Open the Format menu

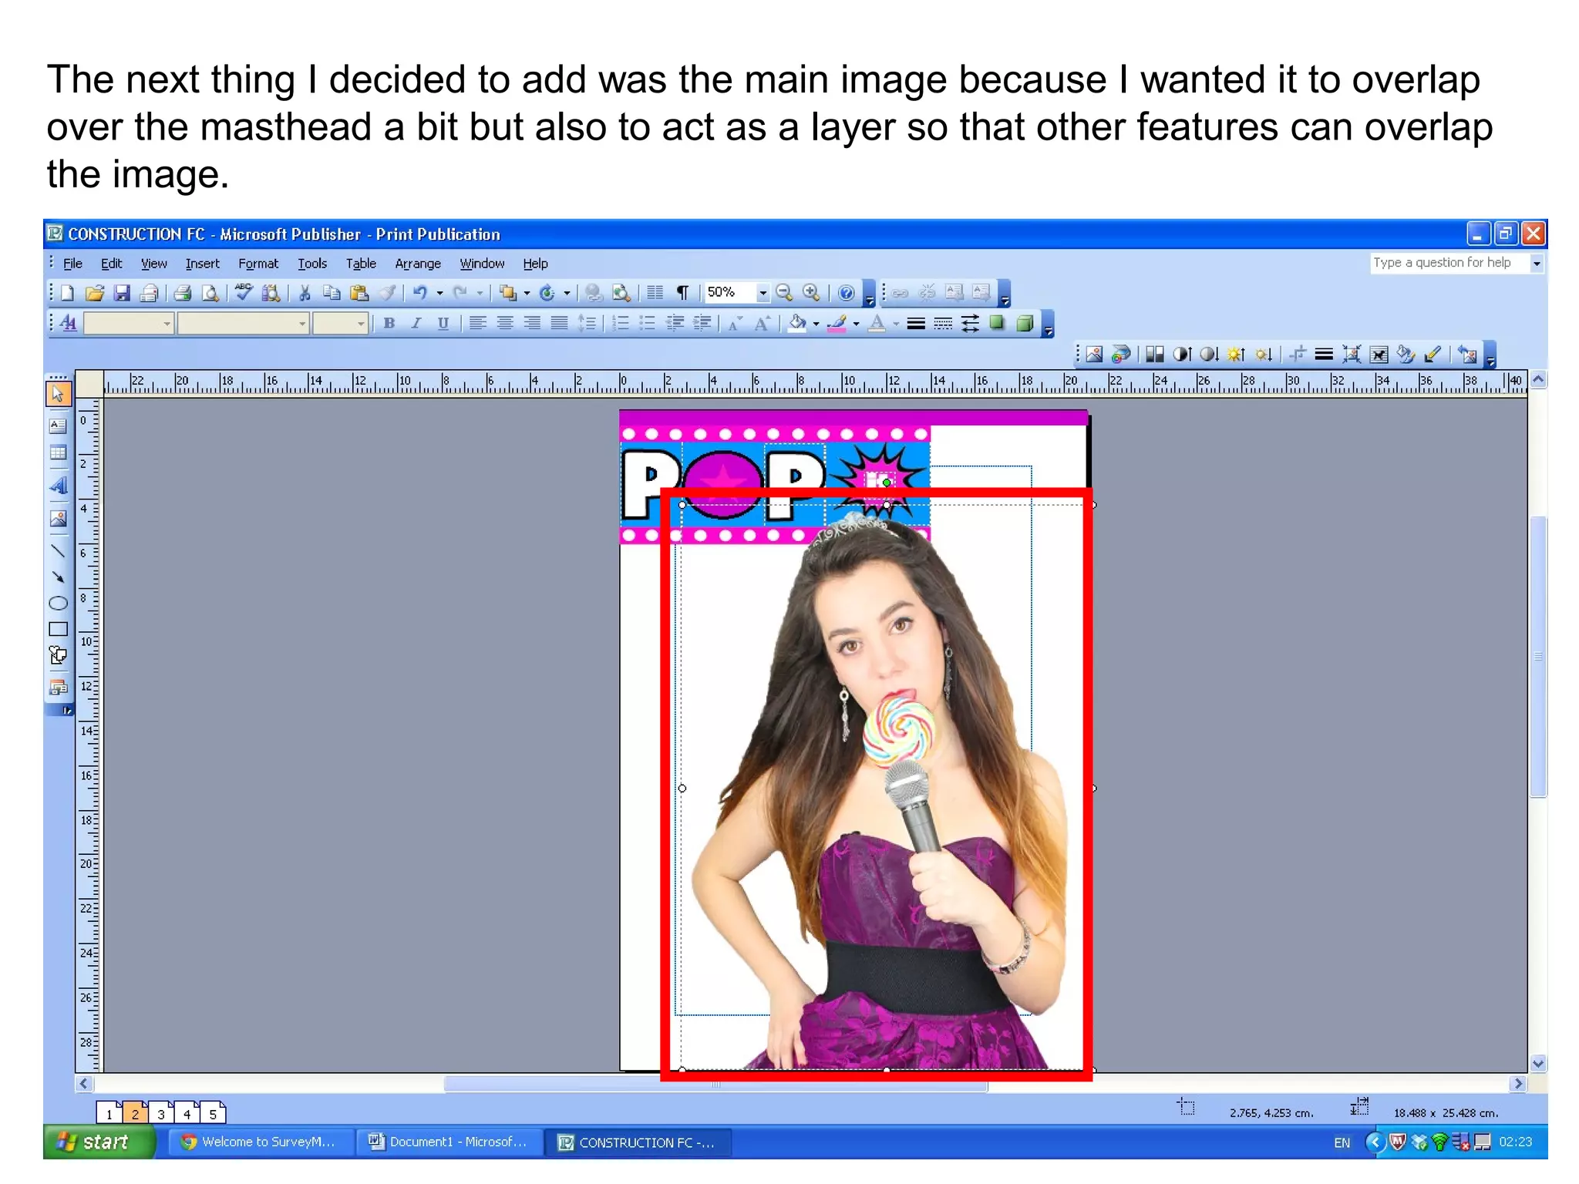click(258, 264)
